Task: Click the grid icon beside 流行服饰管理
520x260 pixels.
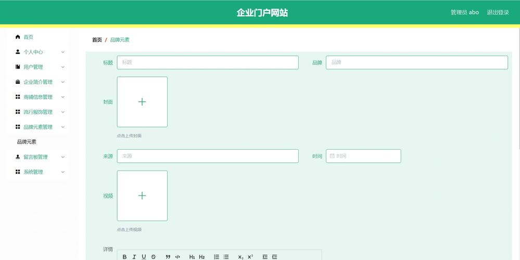Action: [x=18, y=112]
